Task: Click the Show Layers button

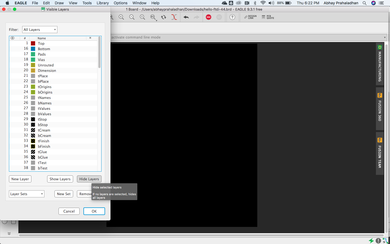Action: tap(60, 179)
